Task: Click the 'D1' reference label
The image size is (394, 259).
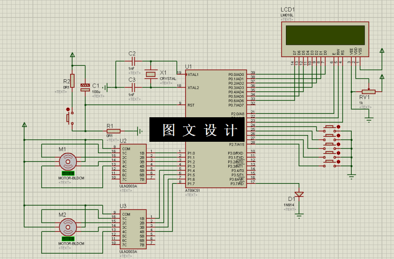Action: [x=291, y=199]
